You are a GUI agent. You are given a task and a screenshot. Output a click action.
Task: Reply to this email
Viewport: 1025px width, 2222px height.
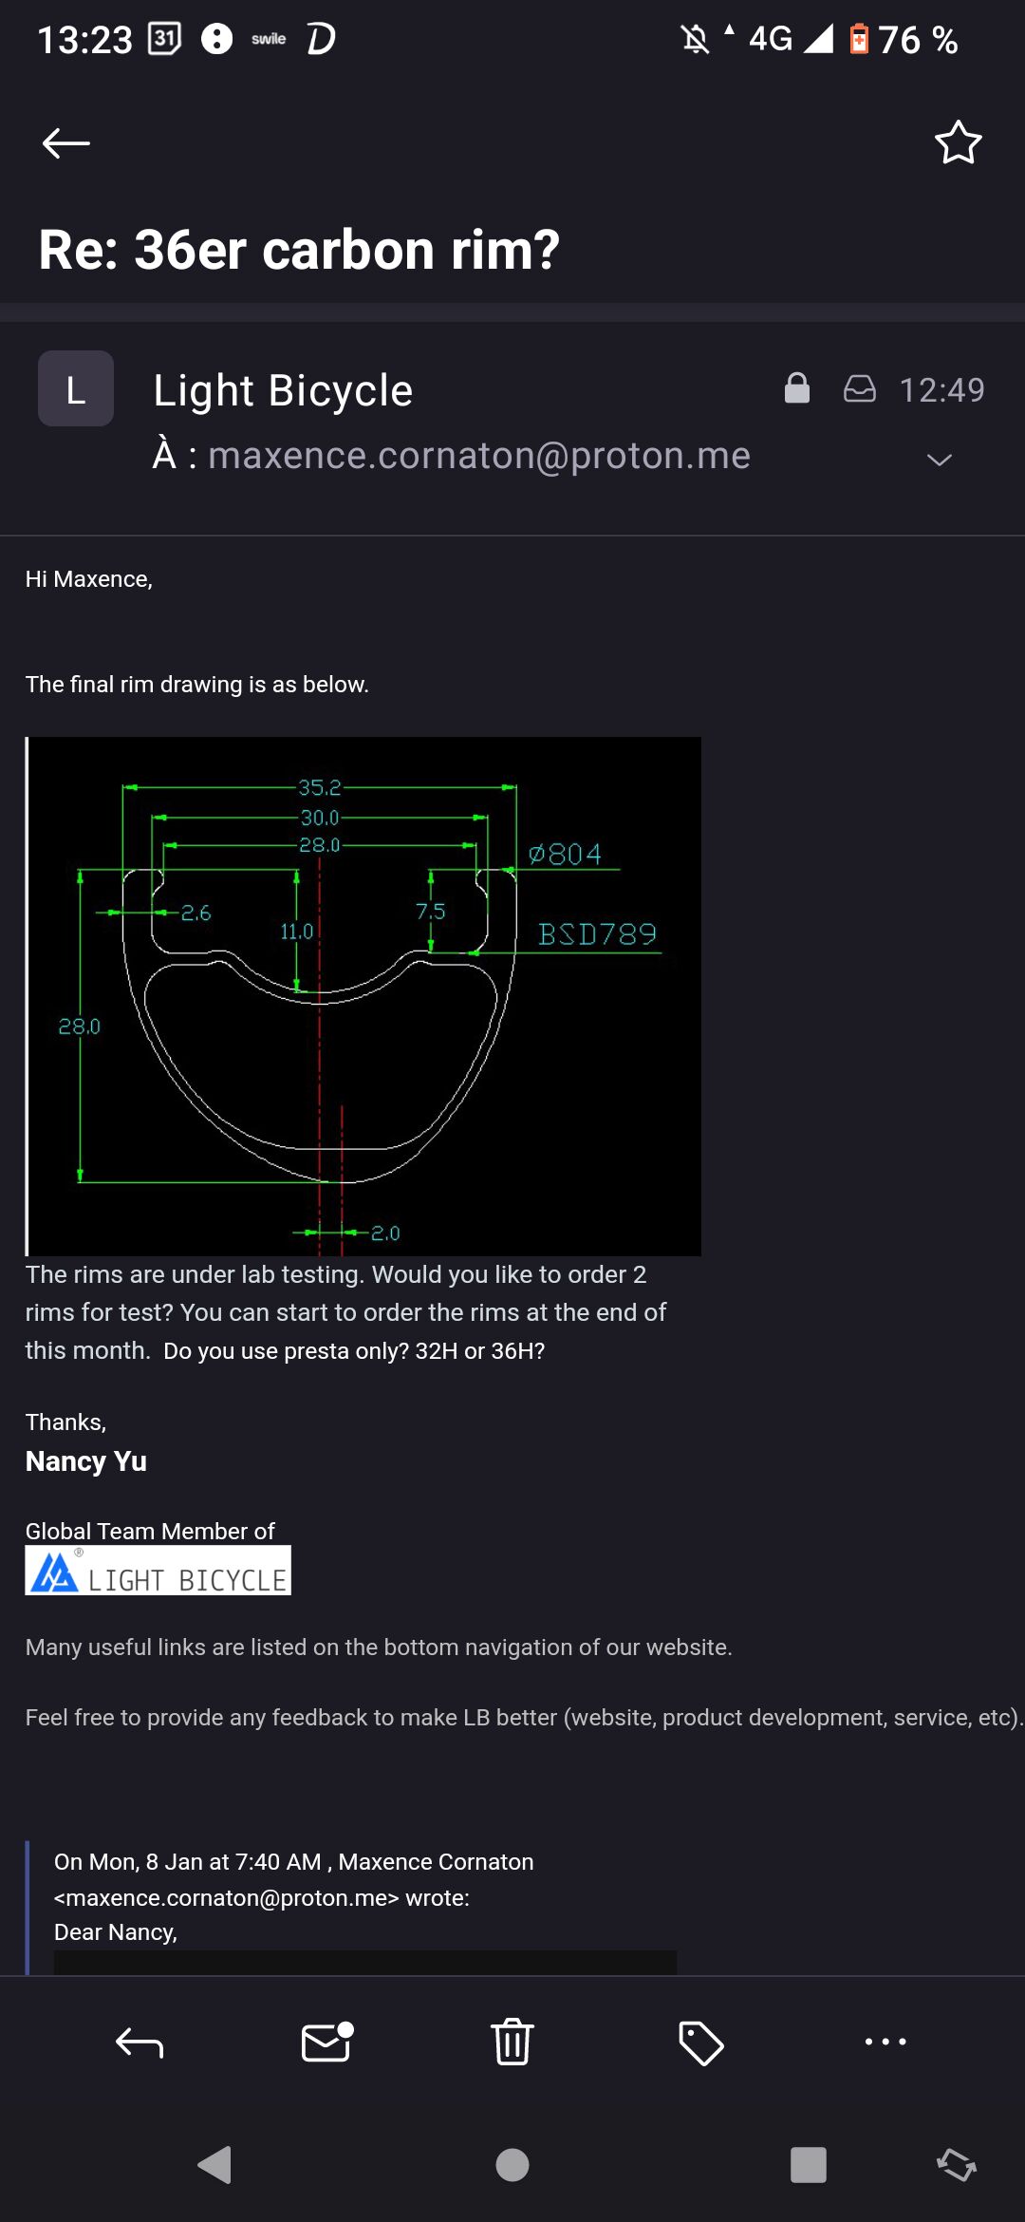point(140,2042)
